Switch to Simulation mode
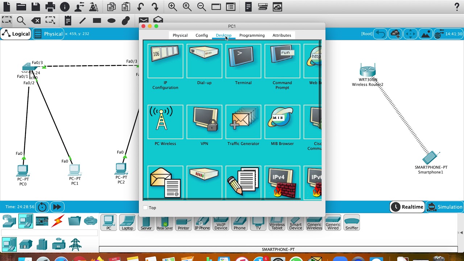 pyautogui.click(x=445, y=207)
